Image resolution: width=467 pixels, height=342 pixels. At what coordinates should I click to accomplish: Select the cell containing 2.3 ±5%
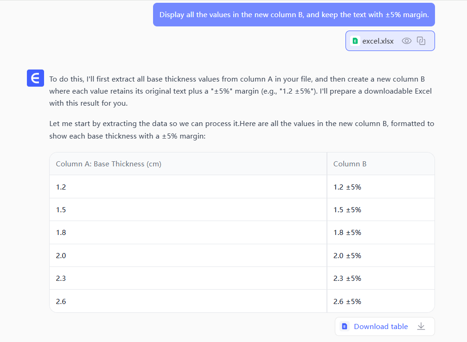click(x=347, y=278)
